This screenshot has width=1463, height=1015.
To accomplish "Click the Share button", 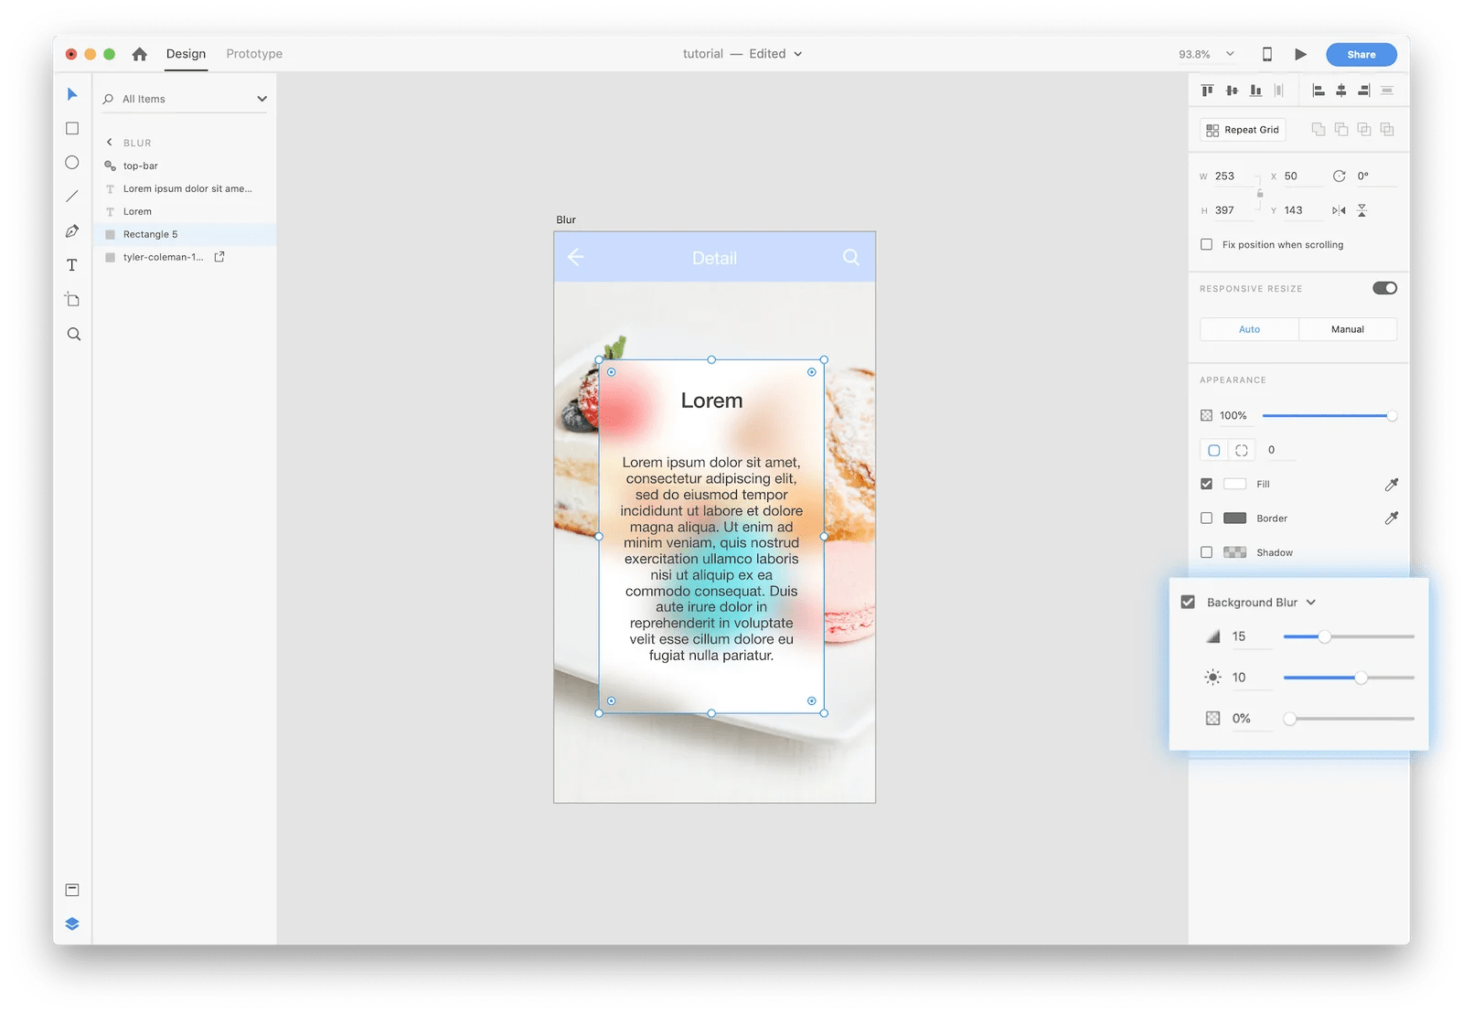I will coord(1362,55).
